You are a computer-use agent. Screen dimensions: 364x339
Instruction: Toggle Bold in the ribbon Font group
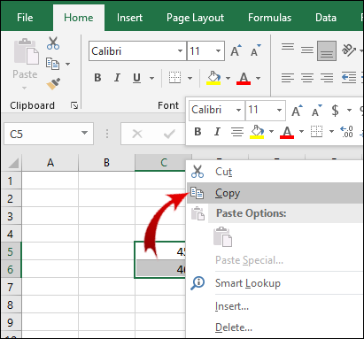[97, 78]
